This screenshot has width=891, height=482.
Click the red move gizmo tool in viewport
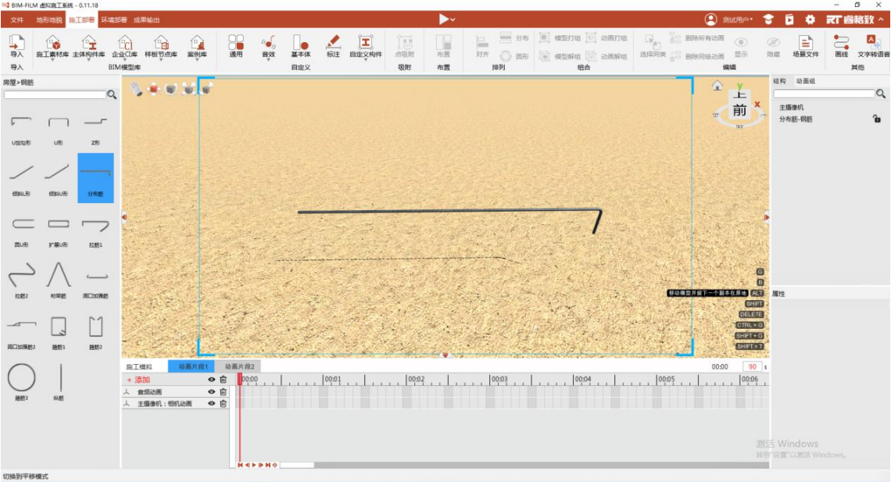[x=153, y=88]
